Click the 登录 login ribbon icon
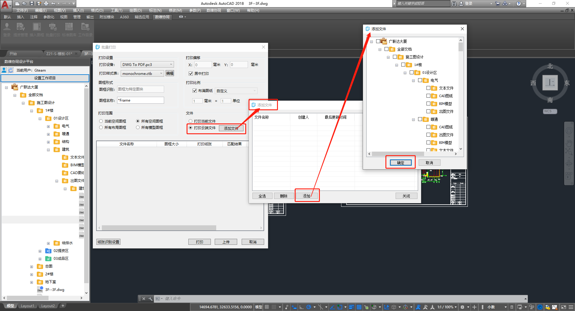The height and width of the screenshot is (311, 575). click(x=7, y=29)
